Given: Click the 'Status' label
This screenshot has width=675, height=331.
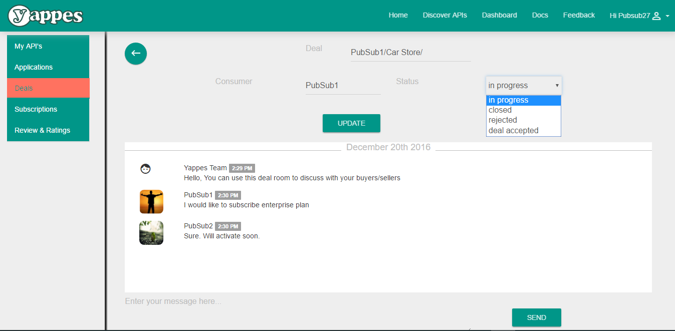Looking at the screenshot, I should [x=407, y=81].
